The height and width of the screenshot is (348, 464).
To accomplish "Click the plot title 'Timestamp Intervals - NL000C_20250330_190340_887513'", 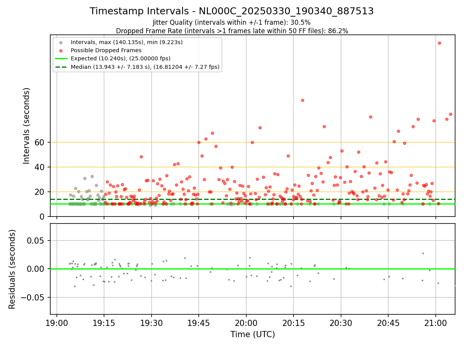I will click(x=232, y=11).
